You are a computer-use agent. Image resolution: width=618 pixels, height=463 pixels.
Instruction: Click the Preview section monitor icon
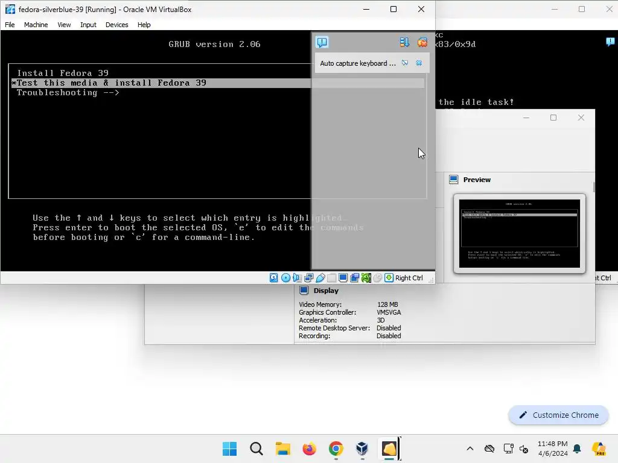coord(454,180)
